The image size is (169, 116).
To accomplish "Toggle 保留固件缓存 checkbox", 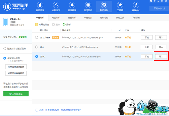I will 5,58.
